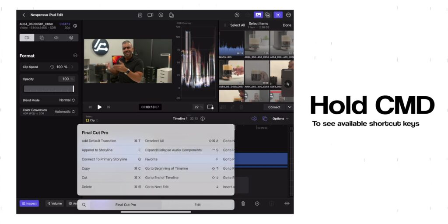Viewport: 448px width, 224px height.
Task: Play the viewer video
Action: (x=99, y=107)
